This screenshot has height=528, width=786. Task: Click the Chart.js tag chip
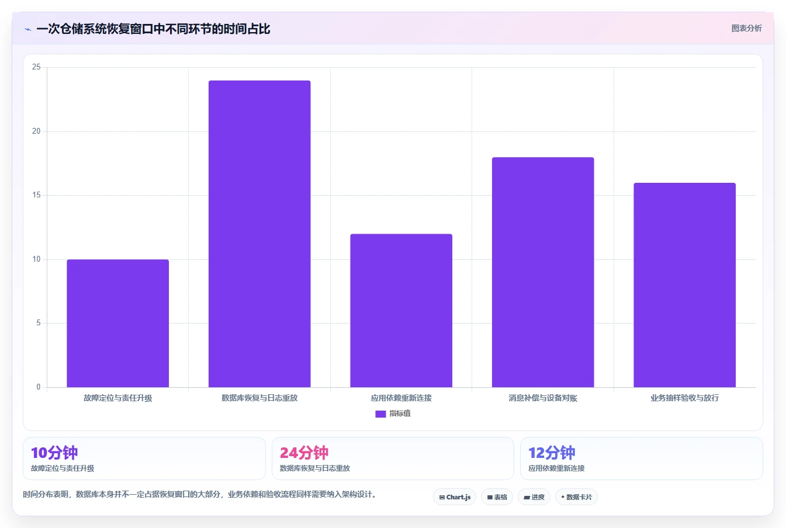(455, 497)
